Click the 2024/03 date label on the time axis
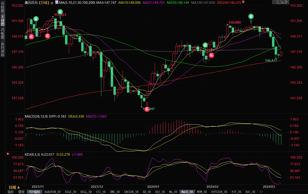The height and width of the screenshot is (194, 308). point(269,186)
